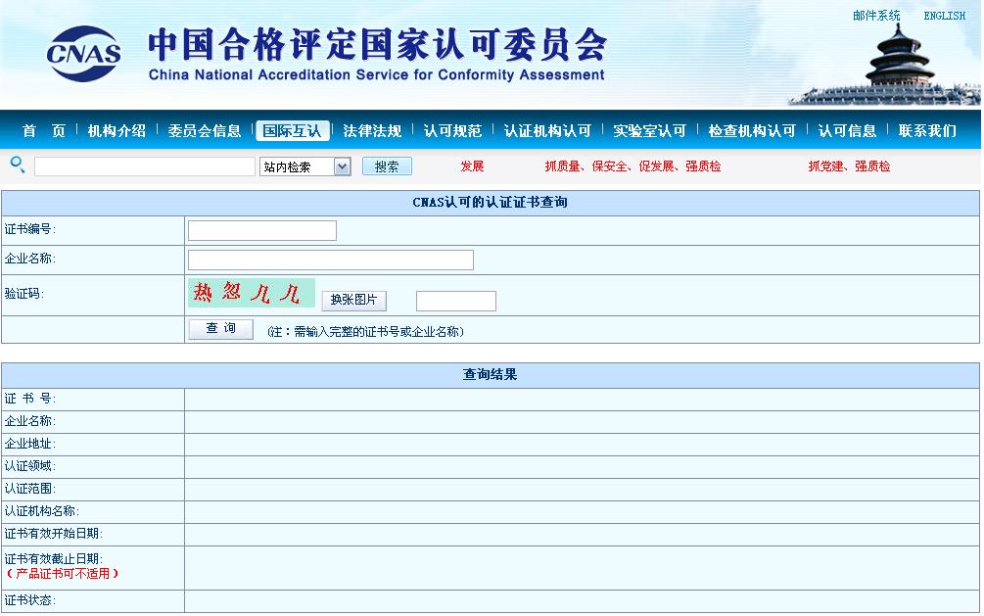Open the 检查机构认可 menu item

[x=752, y=130]
